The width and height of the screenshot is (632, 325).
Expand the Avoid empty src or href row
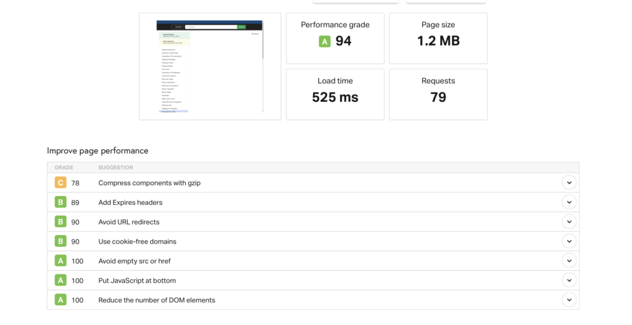568,261
